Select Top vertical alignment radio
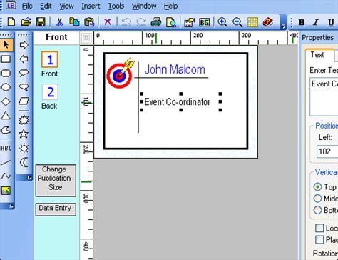The image size is (338, 260). point(317,186)
